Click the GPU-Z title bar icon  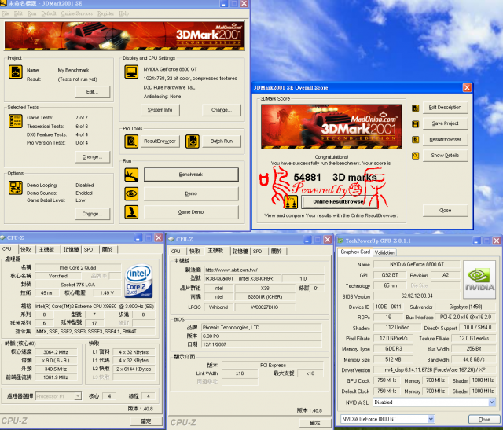340,241
